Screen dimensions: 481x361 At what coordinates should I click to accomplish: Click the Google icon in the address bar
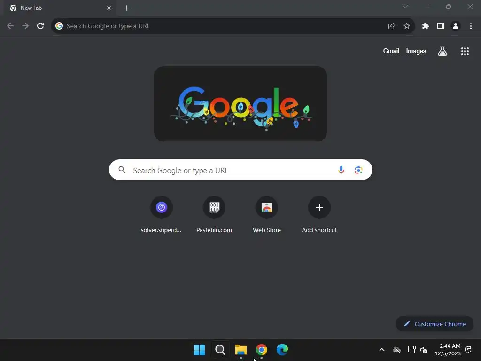[x=59, y=26]
